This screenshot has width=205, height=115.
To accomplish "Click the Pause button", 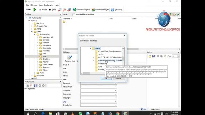I will (43, 10).
